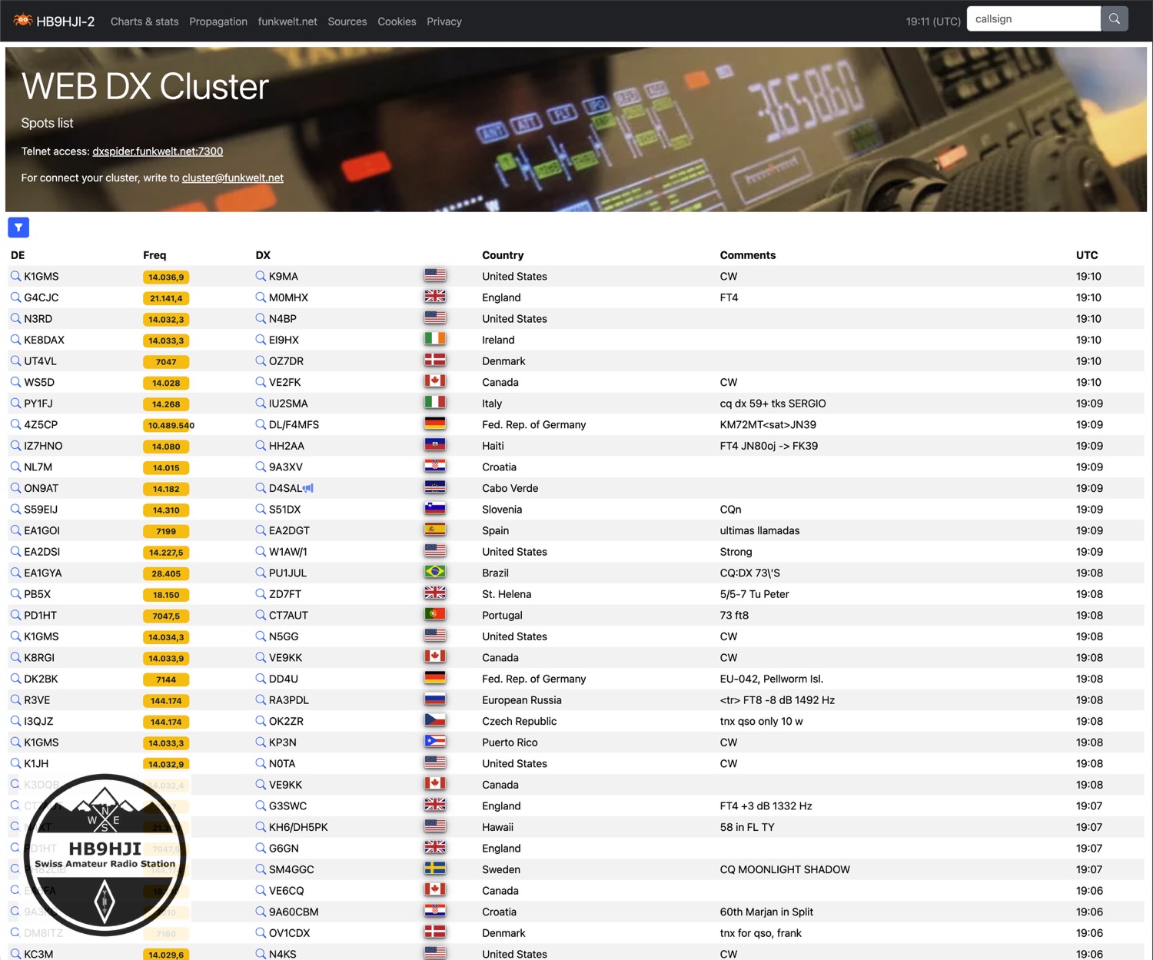
Task: Open the Propagation page
Action: tap(218, 22)
